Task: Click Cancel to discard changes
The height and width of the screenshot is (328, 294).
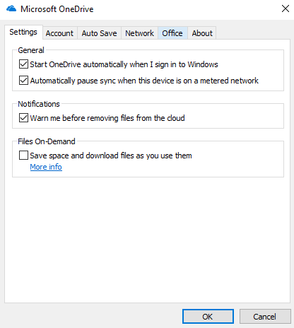Action: pyautogui.click(x=265, y=317)
